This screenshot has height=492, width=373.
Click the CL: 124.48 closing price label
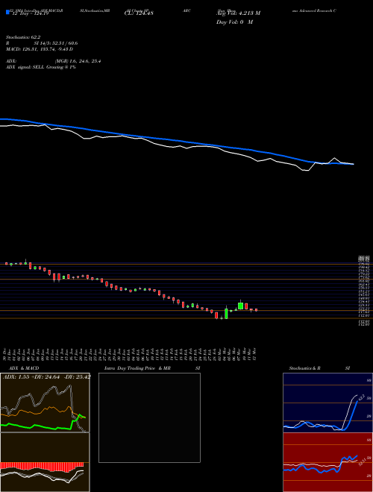(x=139, y=13)
